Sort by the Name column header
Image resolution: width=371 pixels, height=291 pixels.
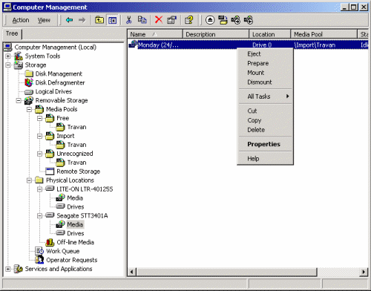tap(155, 34)
